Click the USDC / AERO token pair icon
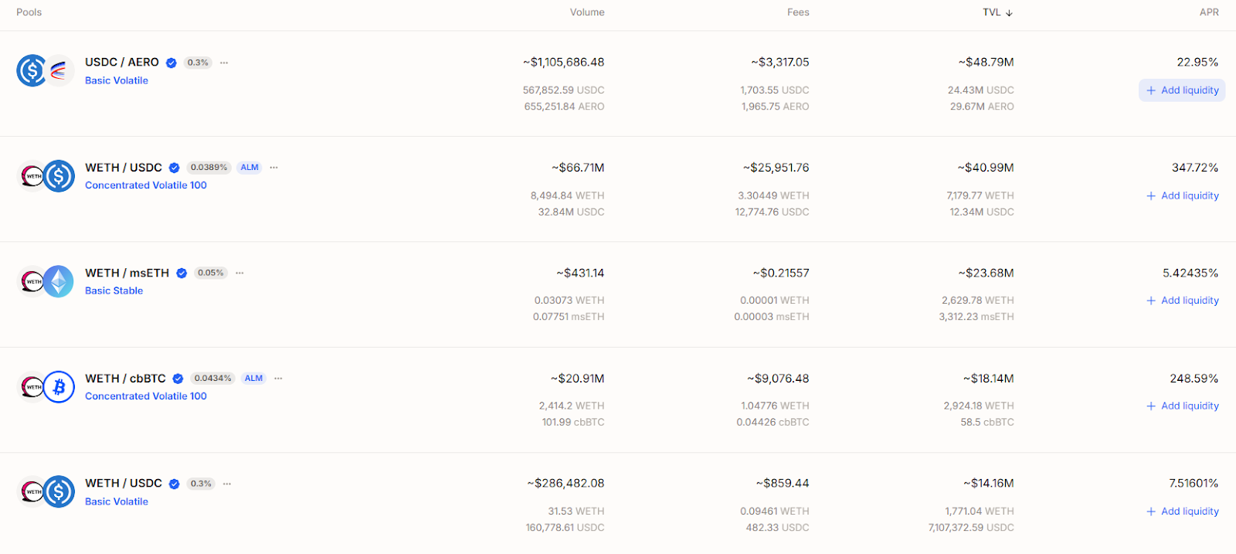Image resolution: width=1236 pixels, height=554 pixels. click(45, 71)
